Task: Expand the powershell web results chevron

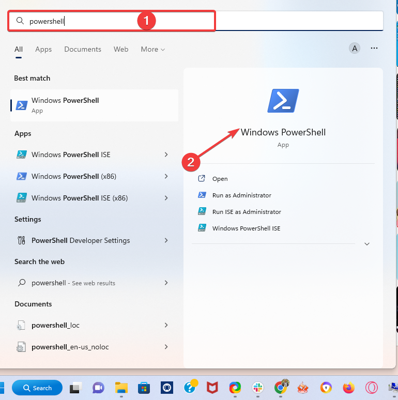Action: [166, 283]
